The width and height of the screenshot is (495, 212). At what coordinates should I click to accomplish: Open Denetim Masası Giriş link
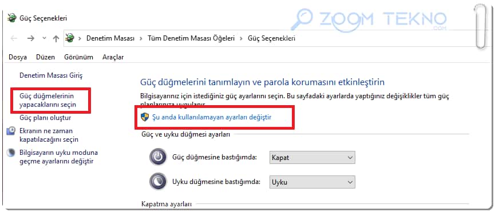pos(51,75)
